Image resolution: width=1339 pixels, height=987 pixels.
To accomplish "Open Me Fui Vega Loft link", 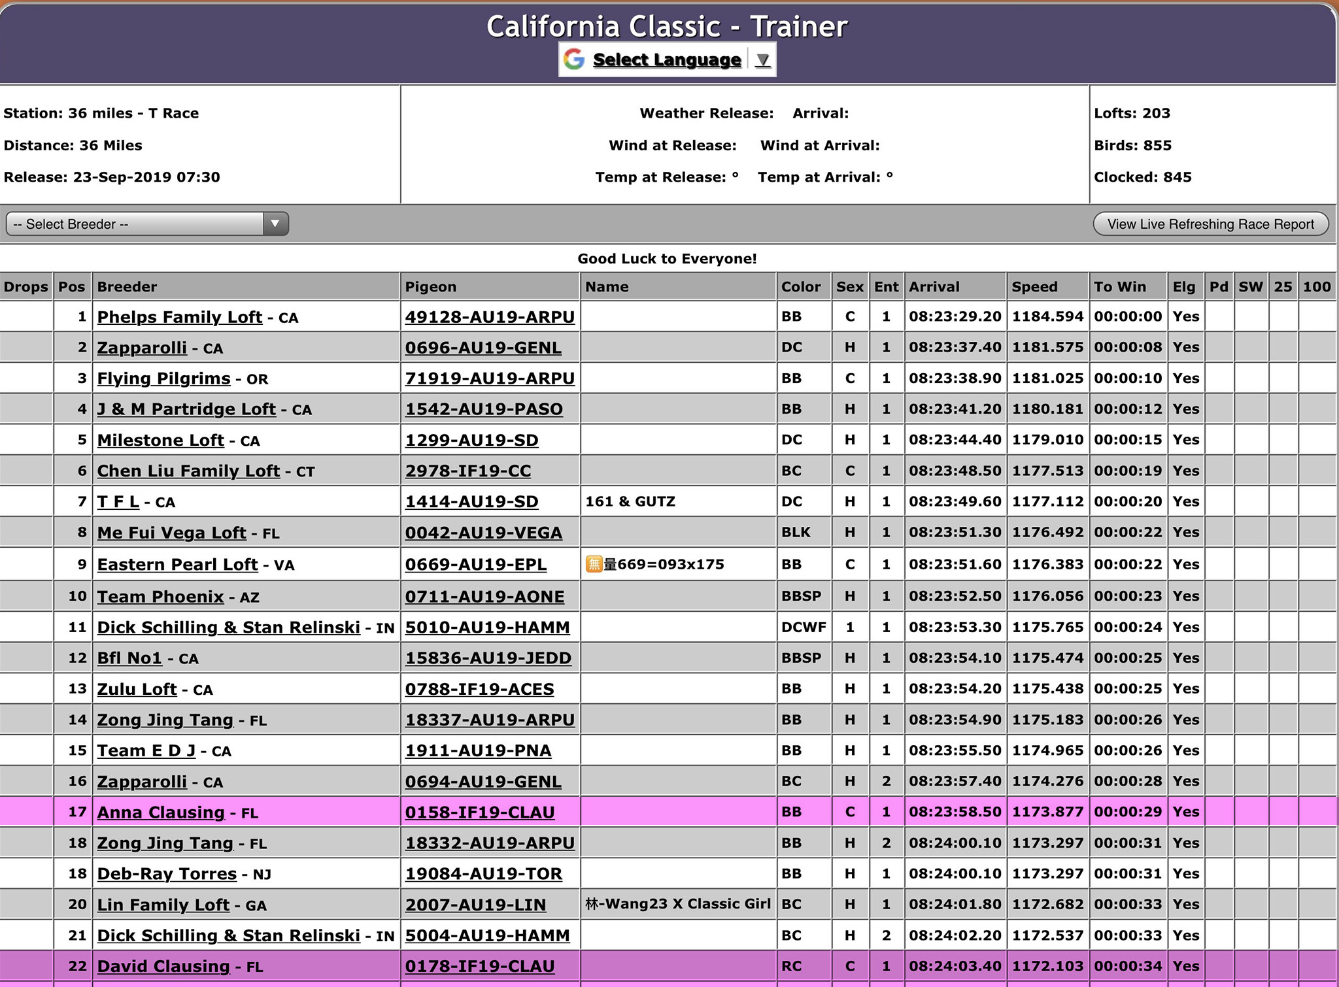I will pyautogui.click(x=171, y=533).
